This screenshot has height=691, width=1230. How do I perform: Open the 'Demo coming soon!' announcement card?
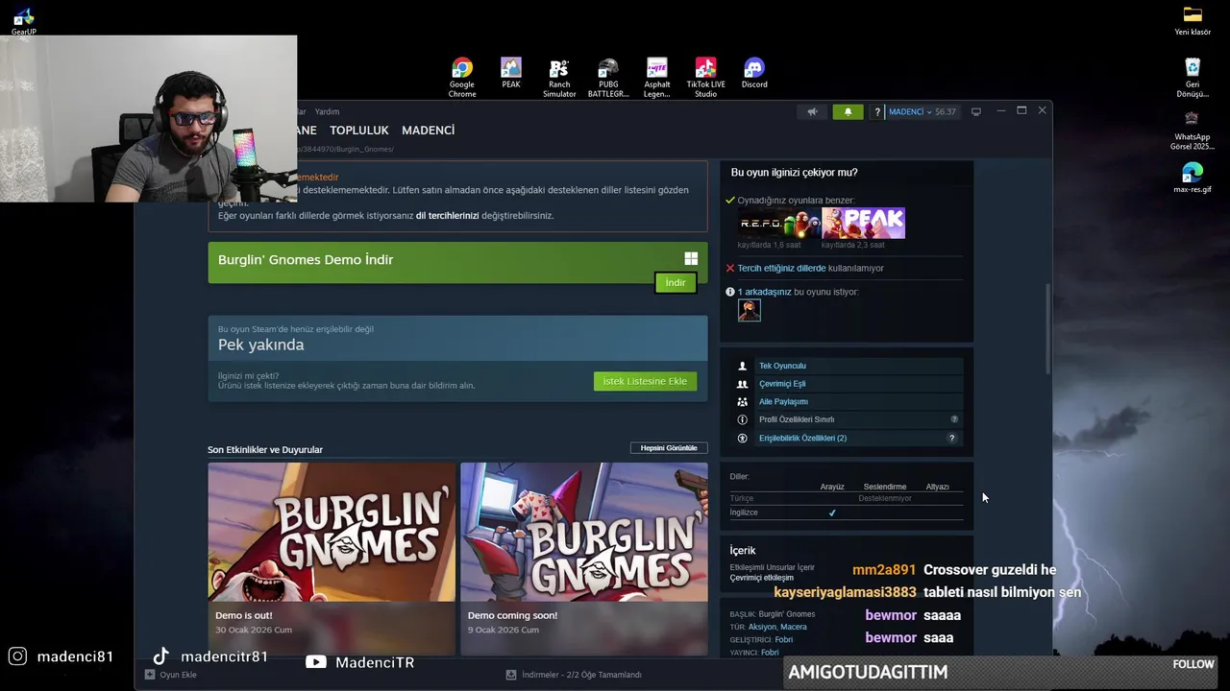coord(583,559)
